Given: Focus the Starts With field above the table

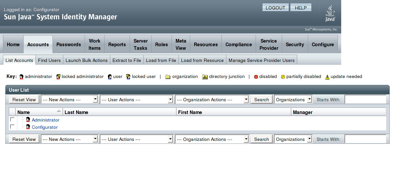Looking at the screenshot, I should (365, 100).
